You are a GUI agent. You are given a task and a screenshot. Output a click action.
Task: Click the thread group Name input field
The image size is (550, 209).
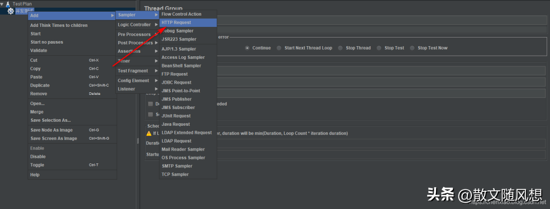pyautogui.click(x=381, y=20)
